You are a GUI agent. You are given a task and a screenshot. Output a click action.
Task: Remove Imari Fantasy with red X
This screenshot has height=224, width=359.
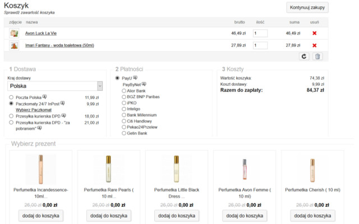coord(314,45)
